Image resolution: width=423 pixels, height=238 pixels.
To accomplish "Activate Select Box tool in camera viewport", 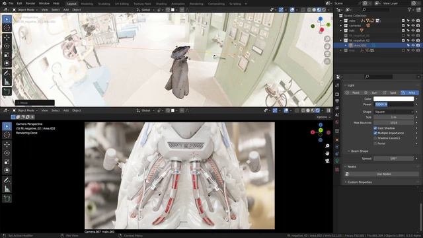I will [7, 126].
